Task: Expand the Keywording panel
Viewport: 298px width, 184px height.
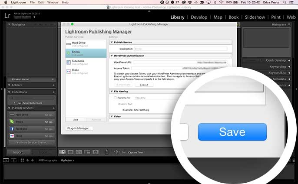Action: point(289,67)
